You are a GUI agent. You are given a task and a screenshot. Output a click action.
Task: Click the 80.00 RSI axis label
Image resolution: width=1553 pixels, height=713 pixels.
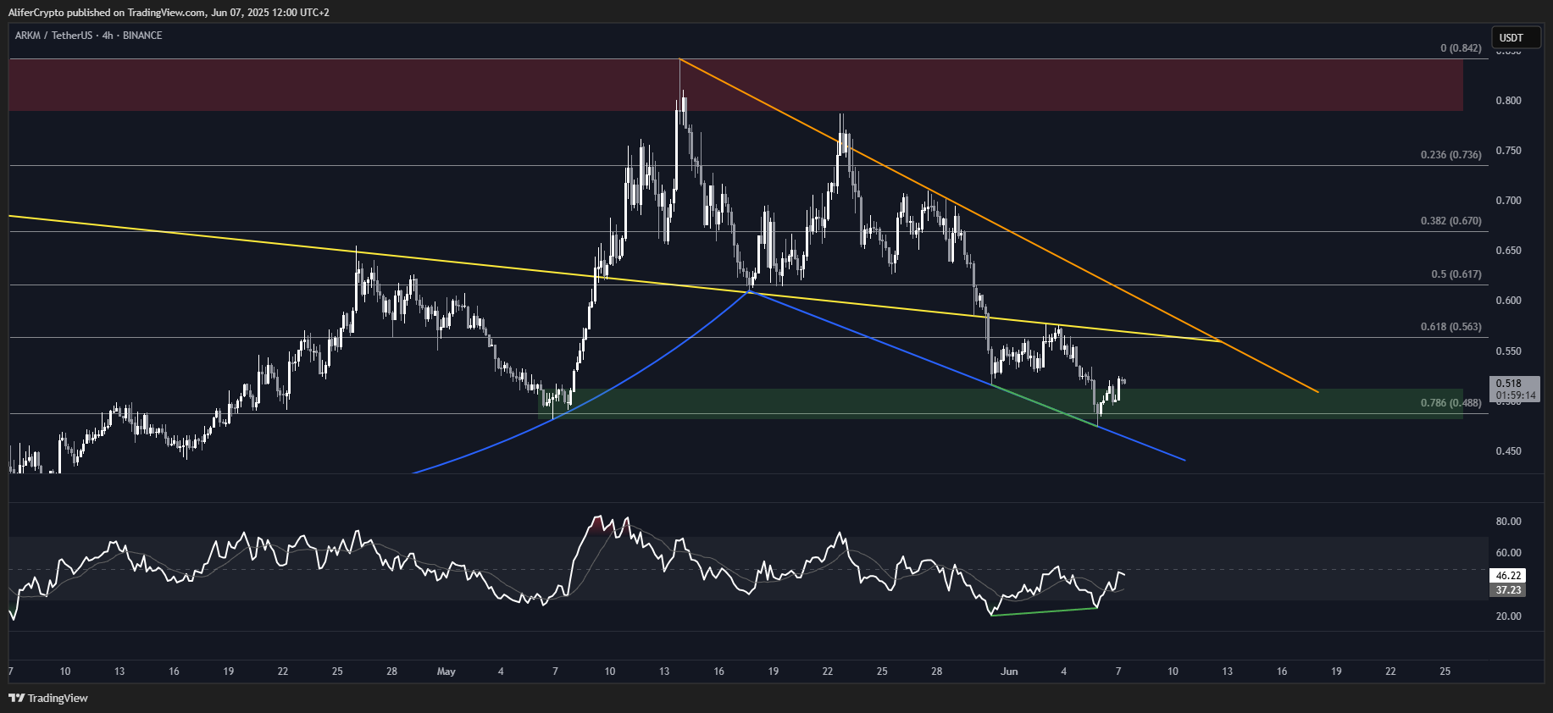(1508, 522)
